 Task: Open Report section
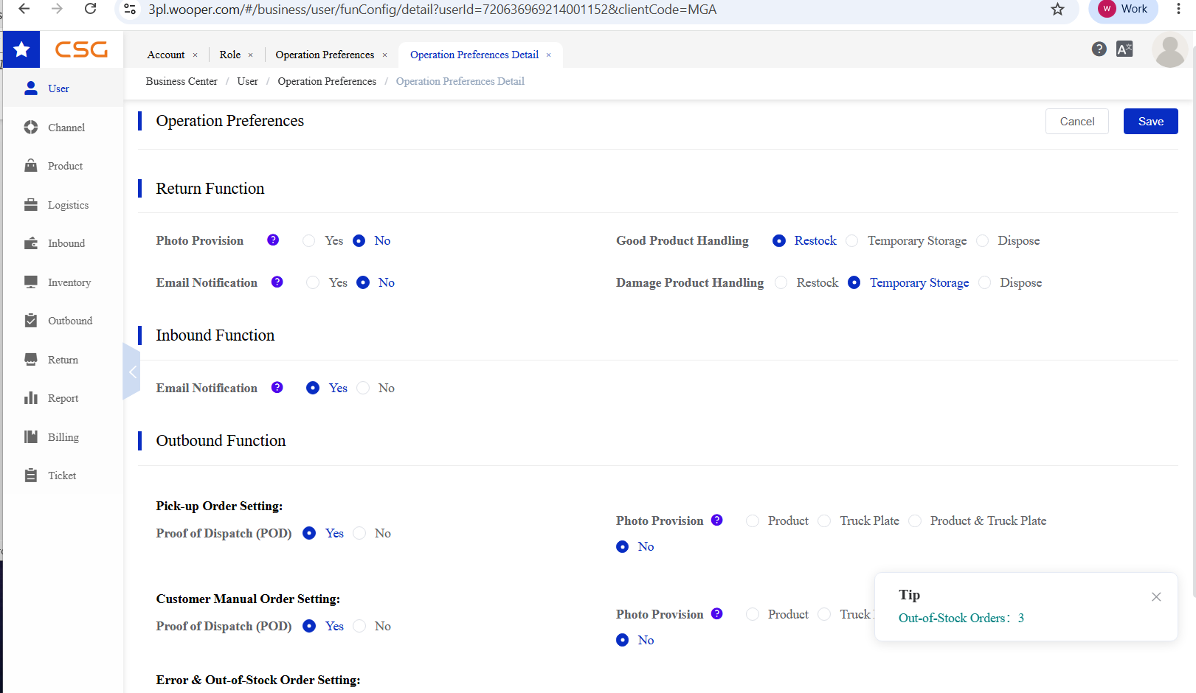coord(62,398)
